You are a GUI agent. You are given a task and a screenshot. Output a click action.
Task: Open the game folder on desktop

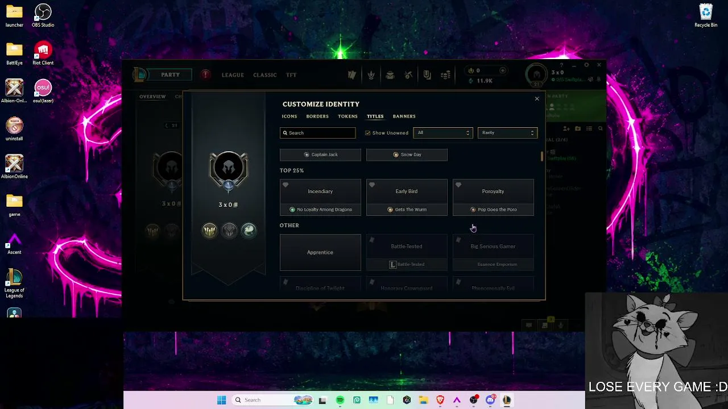pos(14,205)
